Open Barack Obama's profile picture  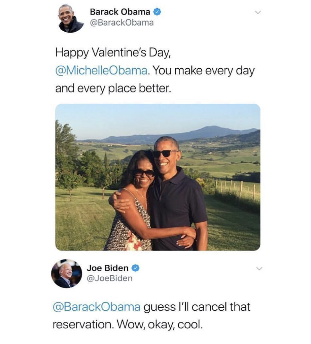coord(71,18)
